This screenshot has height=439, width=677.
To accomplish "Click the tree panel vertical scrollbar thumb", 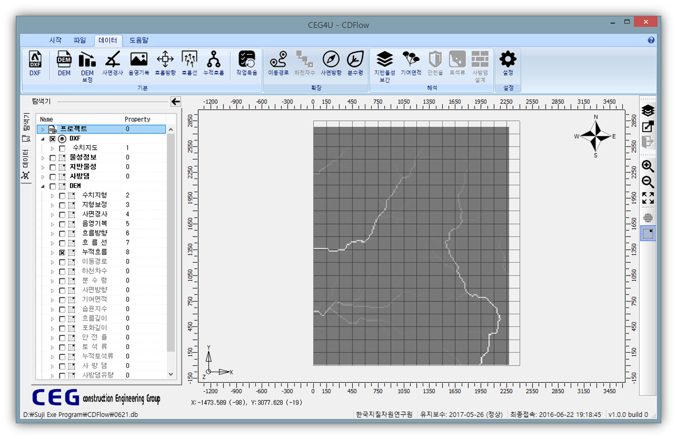I will pos(171,242).
